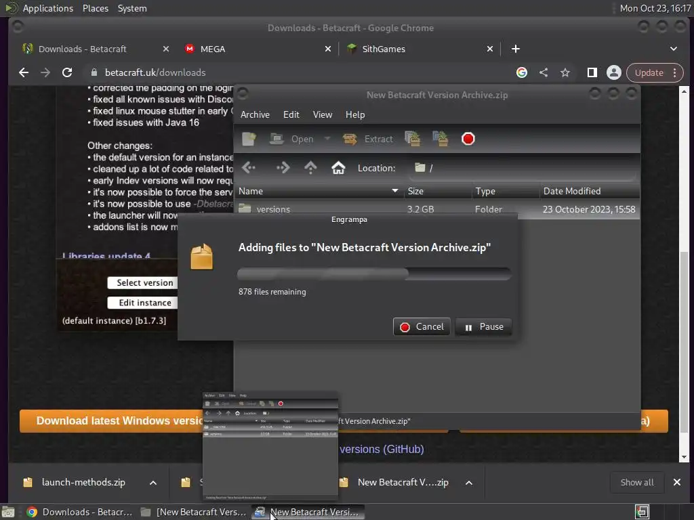This screenshot has width=694, height=520.
Task: Click the Extract toolbar button
Action: (368, 139)
